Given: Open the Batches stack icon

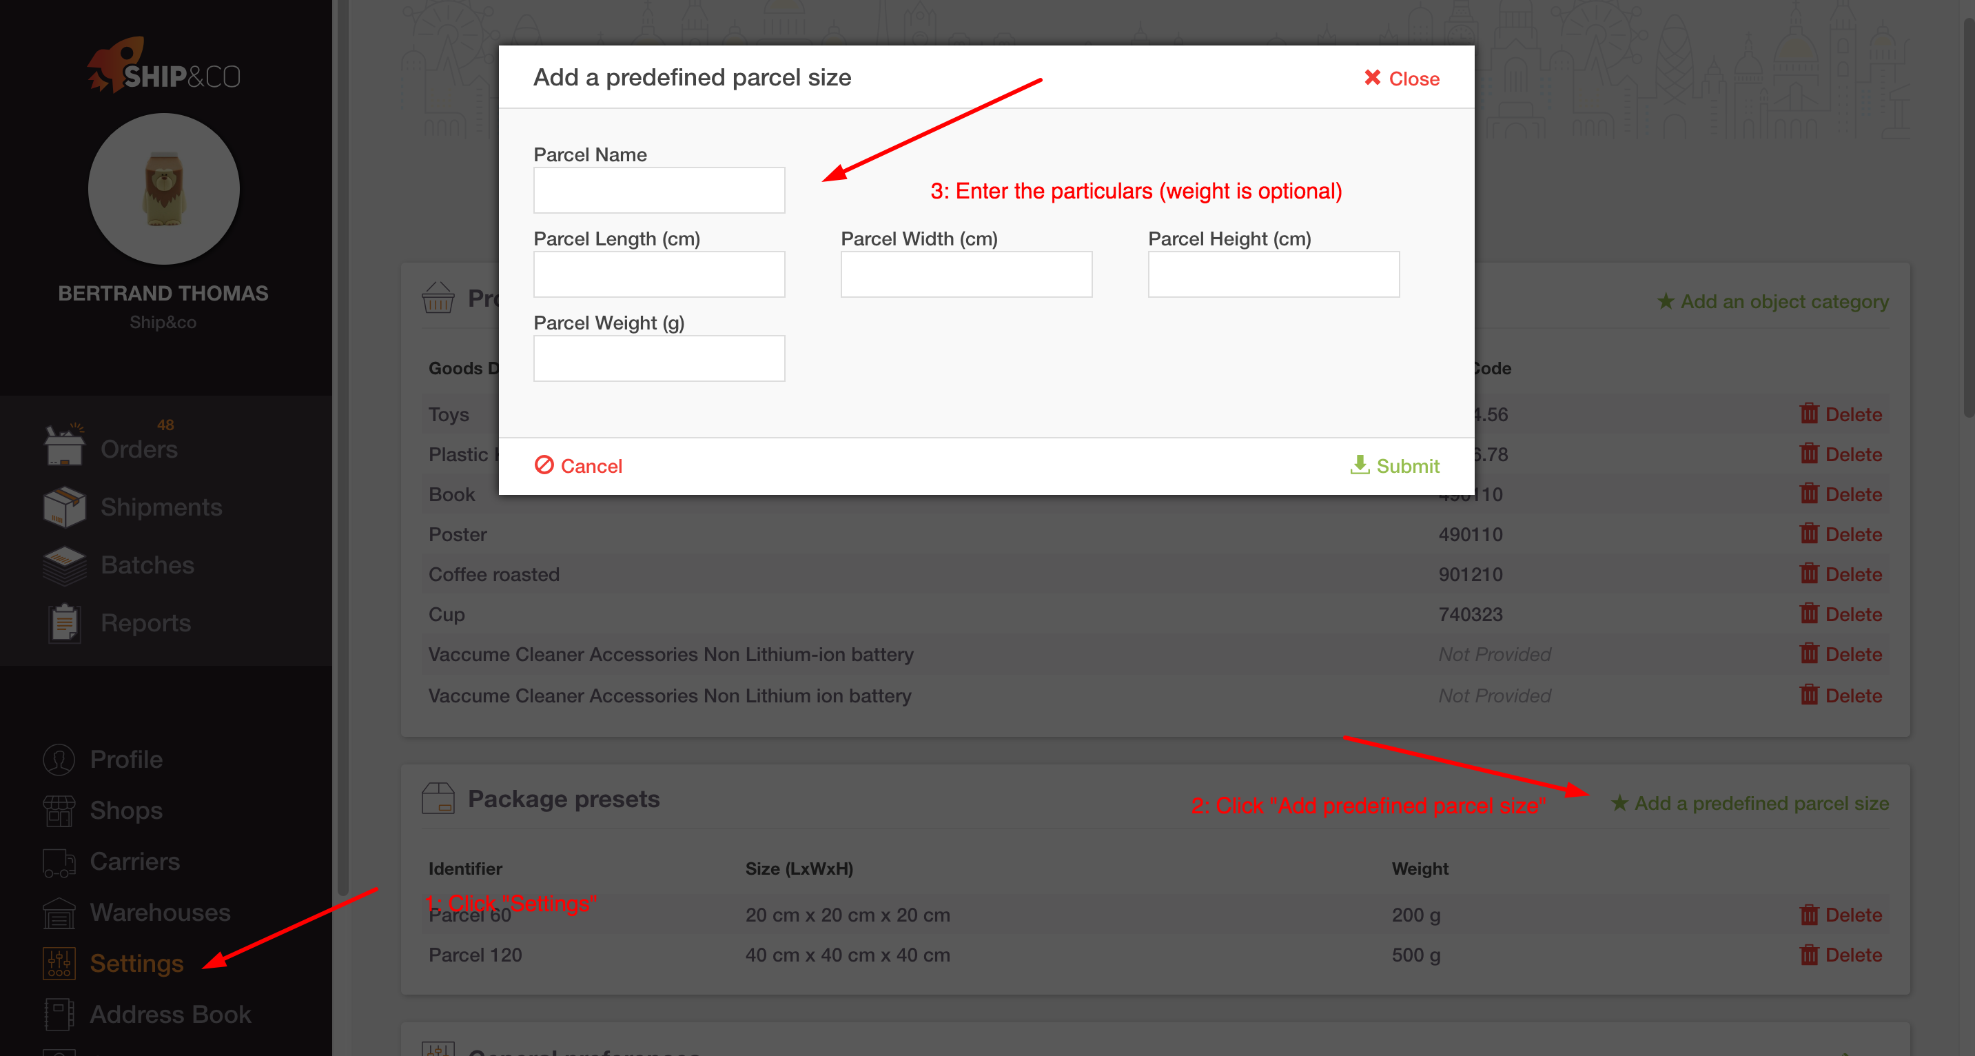Looking at the screenshot, I should point(64,565).
